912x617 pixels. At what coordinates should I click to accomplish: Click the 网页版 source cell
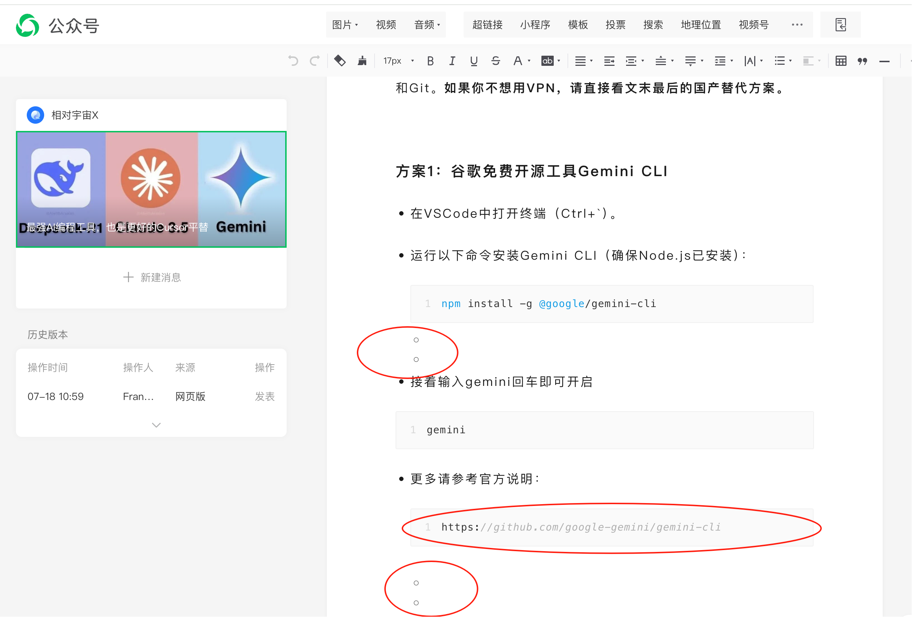(x=190, y=396)
